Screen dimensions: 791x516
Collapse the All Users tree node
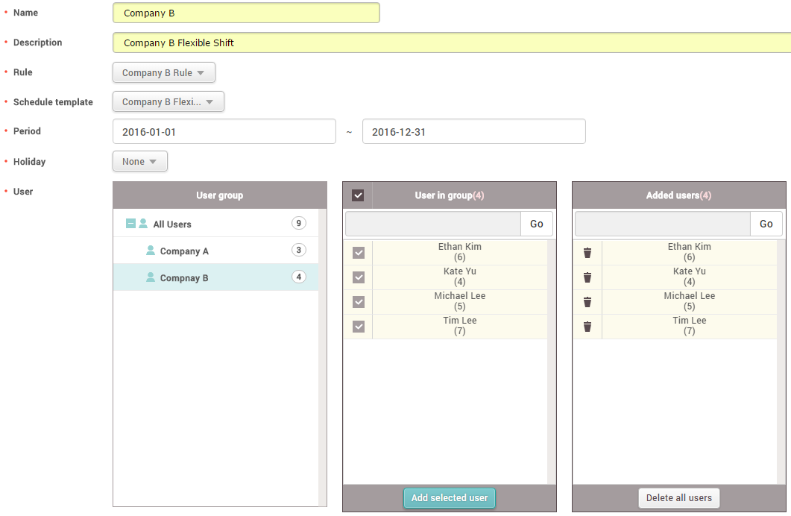[130, 224]
